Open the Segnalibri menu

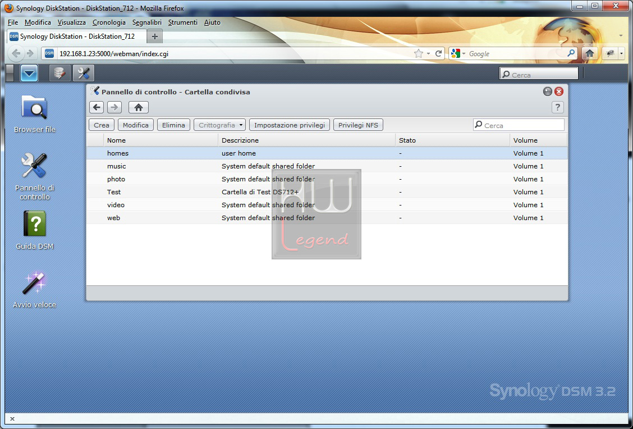(147, 22)
